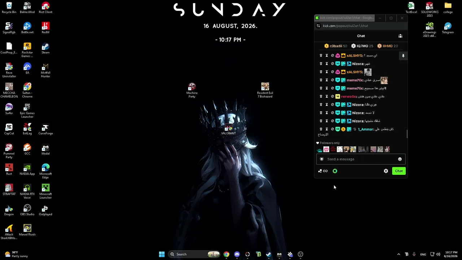Open 1_Ammar username in chat
This screenshot has height=260, width=462.
pos(365,129)
